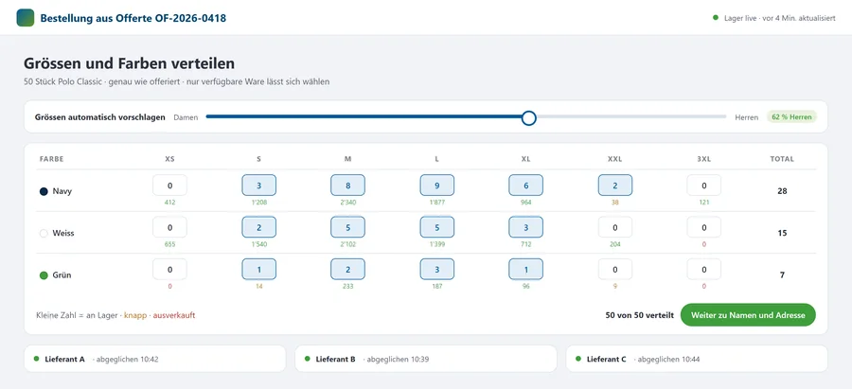Click the Lieferant B status card
The image size is (852, 389).
click(x=426, y=359)
